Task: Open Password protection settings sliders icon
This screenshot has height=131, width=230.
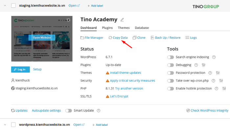Action: [x=218, y=73]
